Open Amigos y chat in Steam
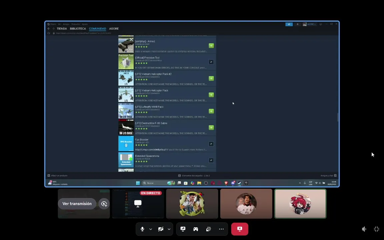 [328, 176]
